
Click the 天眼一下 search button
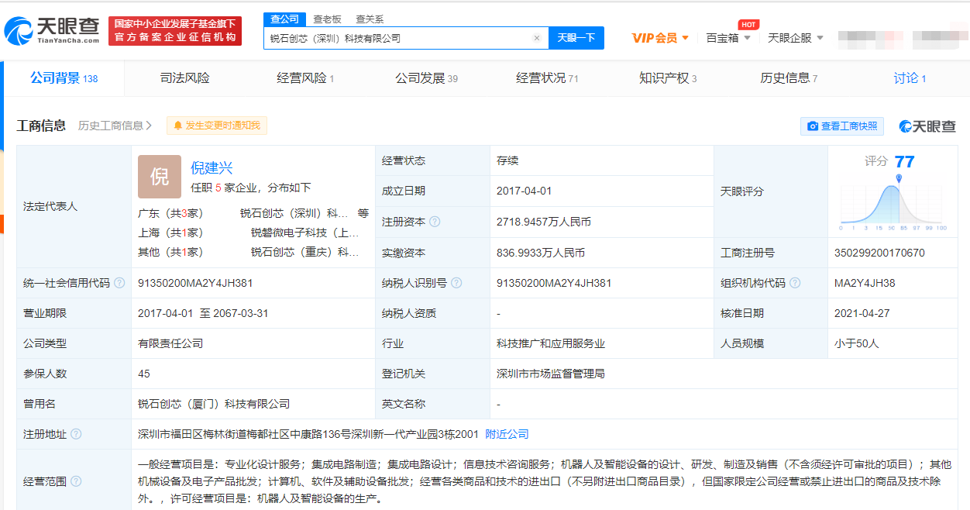coord(576,38)
